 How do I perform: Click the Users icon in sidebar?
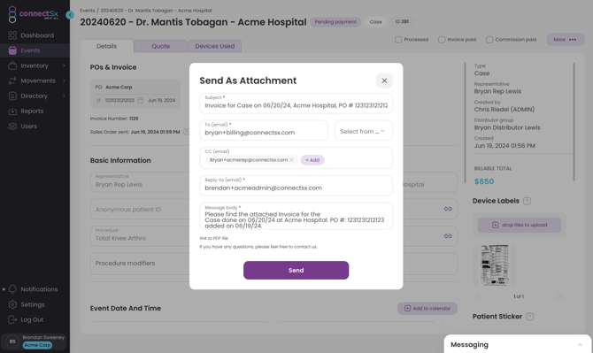12,127
